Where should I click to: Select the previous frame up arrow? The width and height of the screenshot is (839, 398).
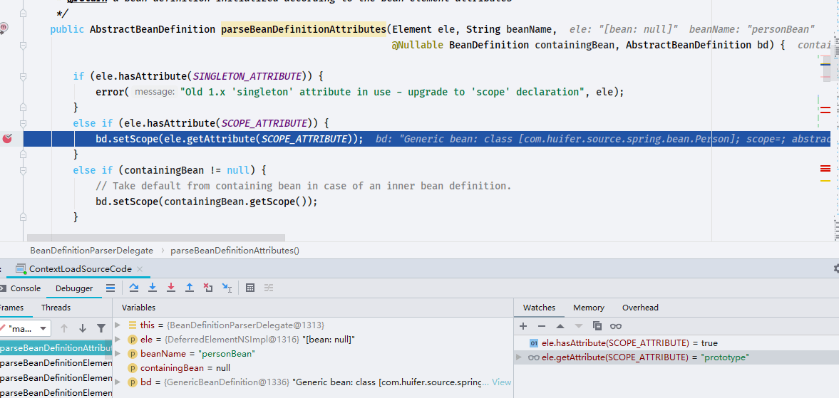click(64, 328)
